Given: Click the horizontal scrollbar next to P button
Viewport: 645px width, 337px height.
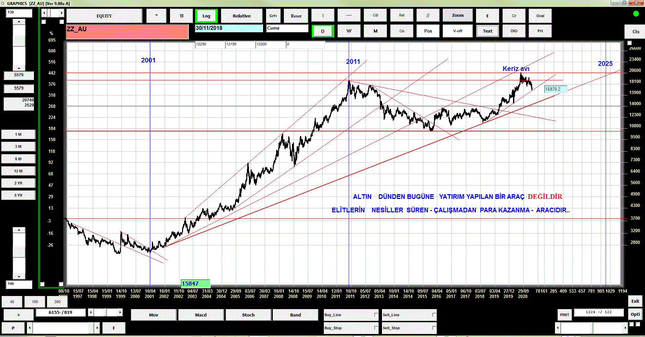Looking at the screenshot, I should coord(63,328).
